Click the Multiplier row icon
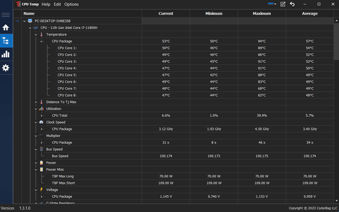This screenshot has width=339, height=212. tap(41, 135)
